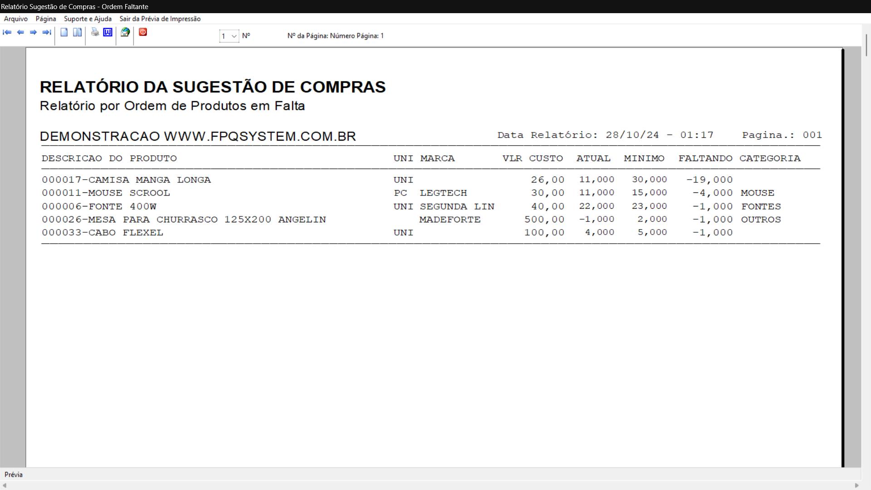The image size is (871, 490).
Task: Click subtitle Relatório por Ordem de Produtos em Falta
Action: (172, 106)
